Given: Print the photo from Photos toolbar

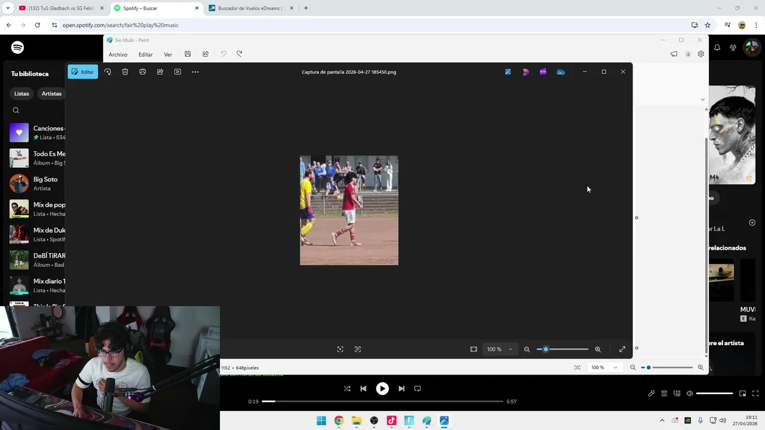Looking at the screenshot, I should pos(142,72).
